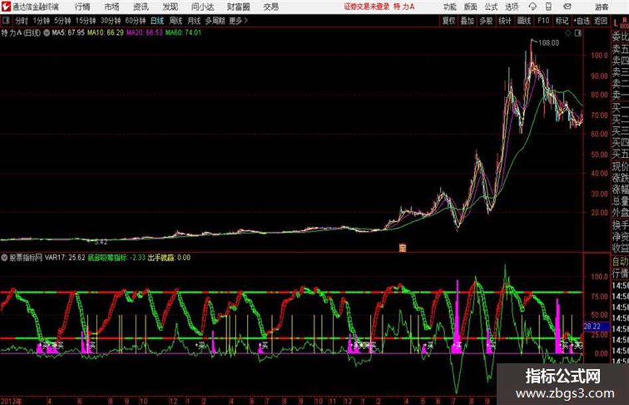Click the 标记 mark button
Screen dimensions: 629x405
coord(562,21)
